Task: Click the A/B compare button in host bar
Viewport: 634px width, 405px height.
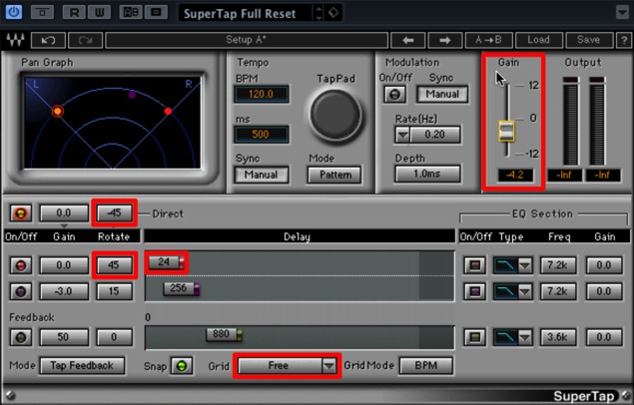Action: click(131, 12)
